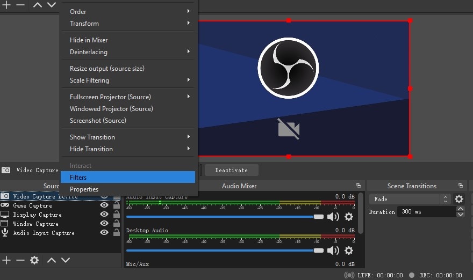Click the disabled camera icon in preview

pyautogui.click(x=289, y=129)
